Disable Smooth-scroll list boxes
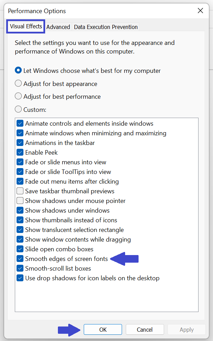 (20, 268)
